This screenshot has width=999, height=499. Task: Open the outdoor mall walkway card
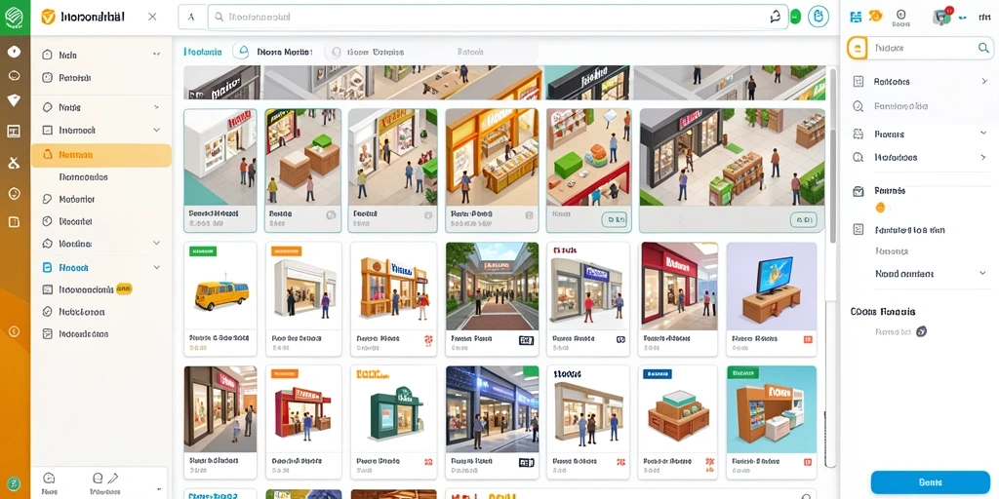click(492, 298)
